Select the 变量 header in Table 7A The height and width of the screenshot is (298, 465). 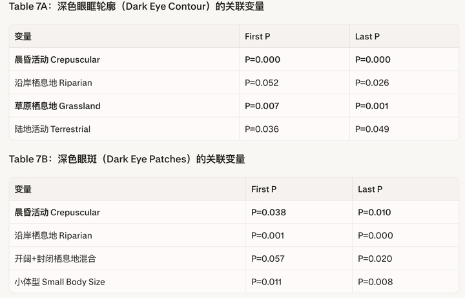(23, 37)
